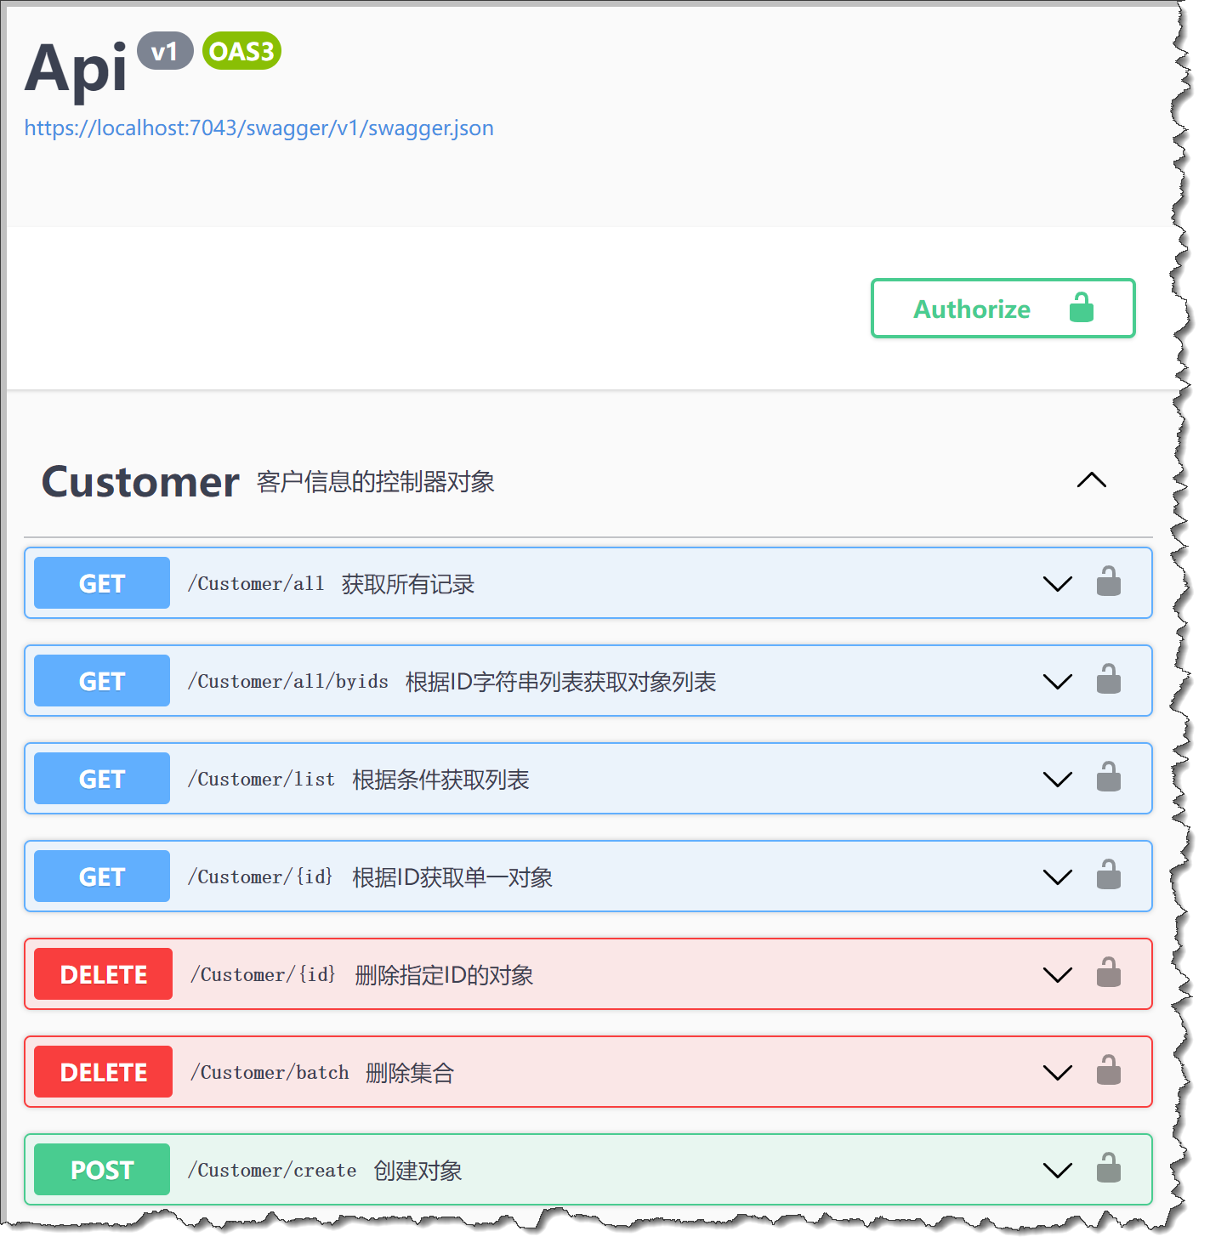Click the OAS3 version badge
The image size is (1210, 1248).
[x=241, y=52]
